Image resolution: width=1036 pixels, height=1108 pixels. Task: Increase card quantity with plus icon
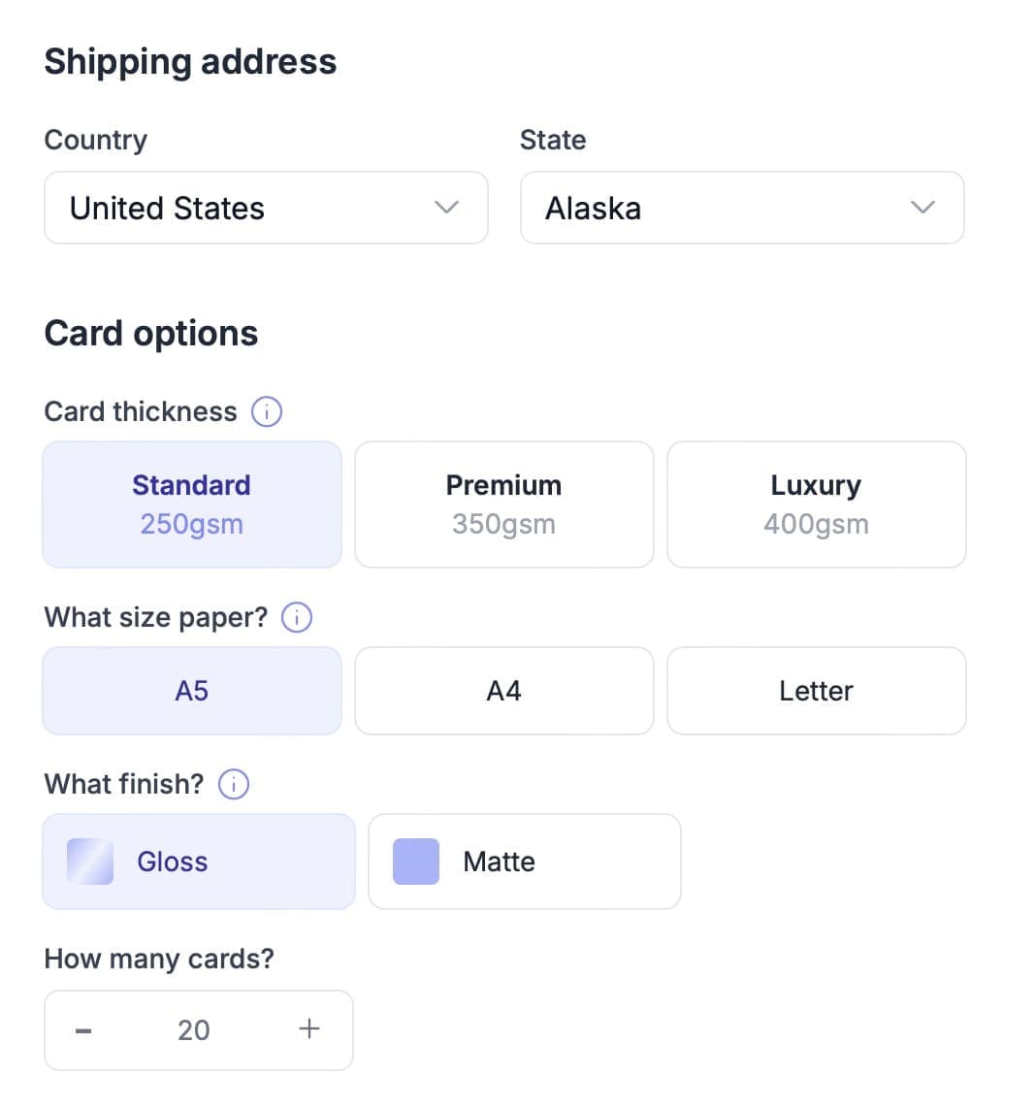click(x=309, y=1028)
